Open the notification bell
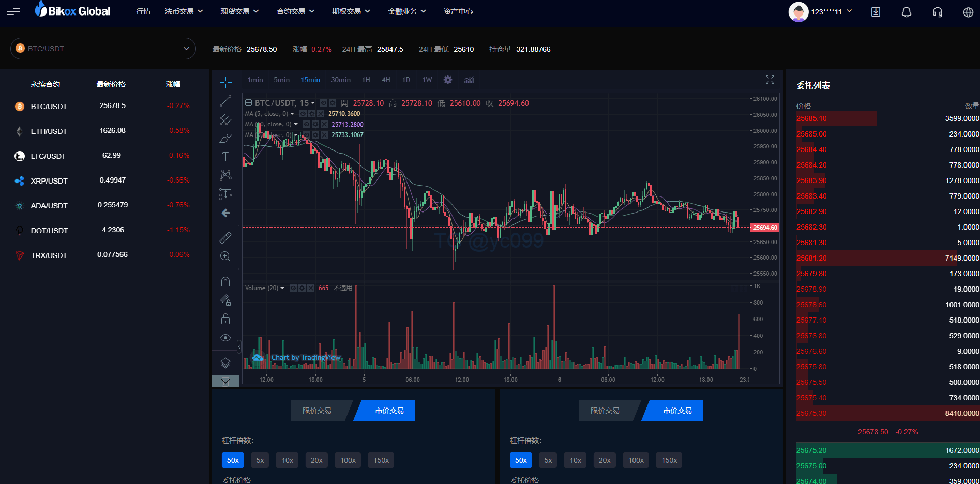 [906, 12]
